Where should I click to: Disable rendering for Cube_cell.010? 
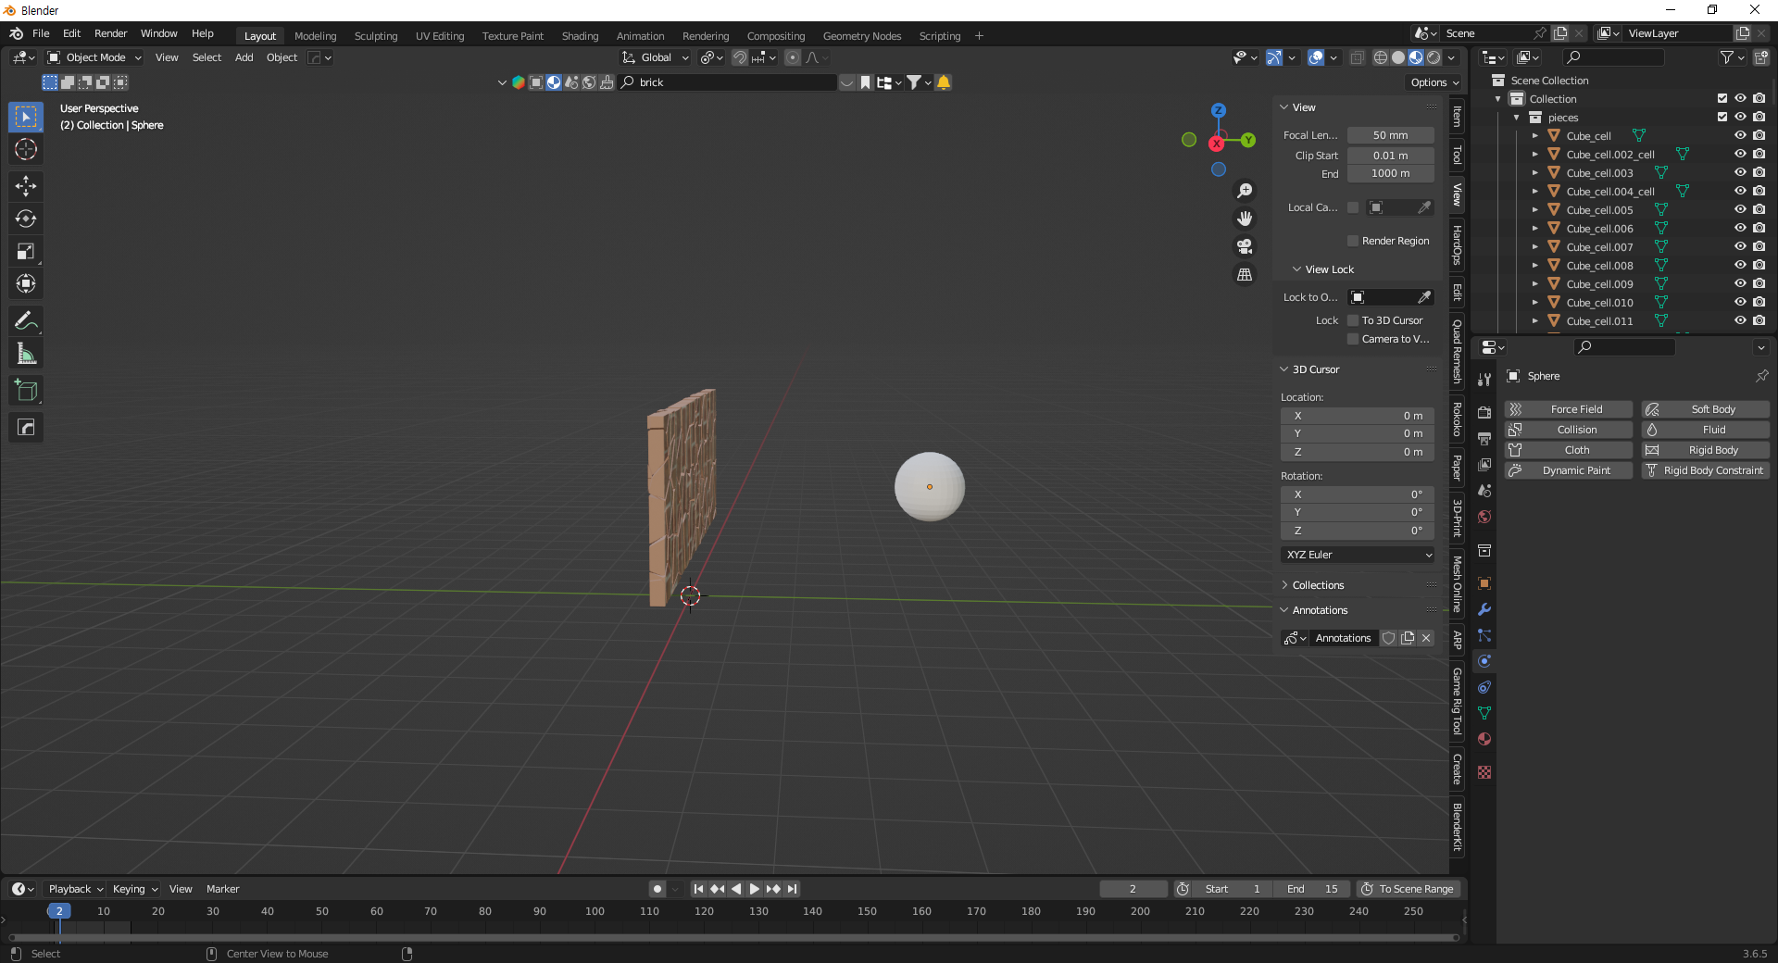coord(1759,302)
